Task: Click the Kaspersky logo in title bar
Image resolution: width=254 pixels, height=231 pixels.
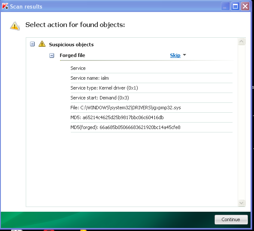Action: pyautogui.click(x=5, y=6)
